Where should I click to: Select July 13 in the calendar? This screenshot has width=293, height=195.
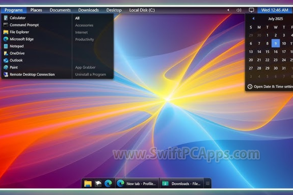click(251, 52)
